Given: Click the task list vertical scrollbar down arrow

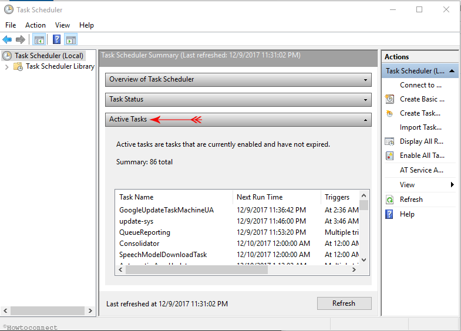Looking at the screenshot, I should point(364,259).
